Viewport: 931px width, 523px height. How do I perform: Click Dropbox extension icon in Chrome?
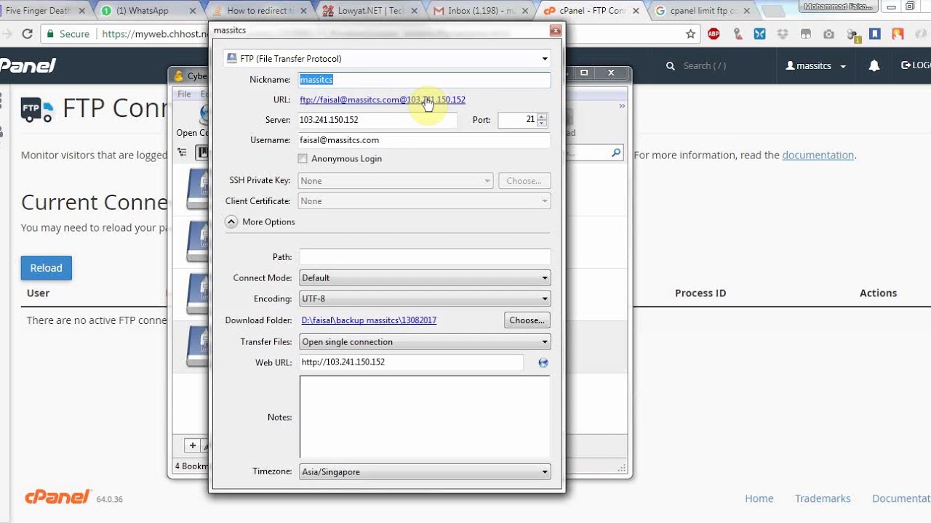coord(783,33)
